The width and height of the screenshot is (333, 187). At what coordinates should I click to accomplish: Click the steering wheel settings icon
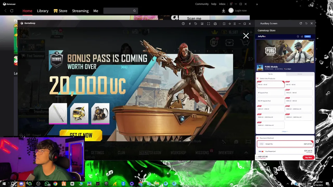pyautogui.click(x=215, y=24)
